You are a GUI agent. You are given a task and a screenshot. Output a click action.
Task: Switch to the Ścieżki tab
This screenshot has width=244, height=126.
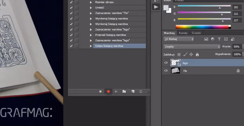[x=196, y=33]
